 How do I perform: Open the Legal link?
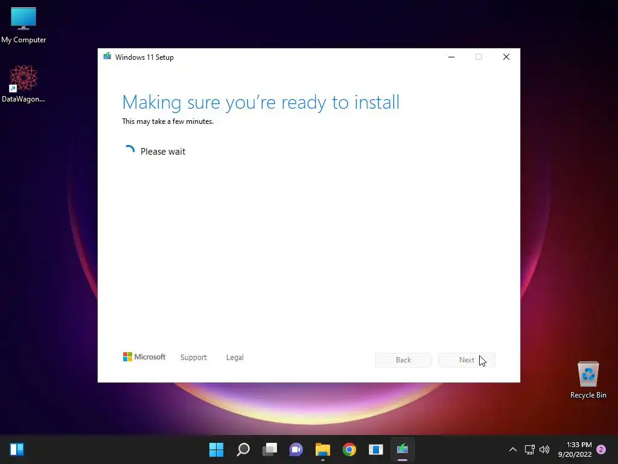(235, 358)
